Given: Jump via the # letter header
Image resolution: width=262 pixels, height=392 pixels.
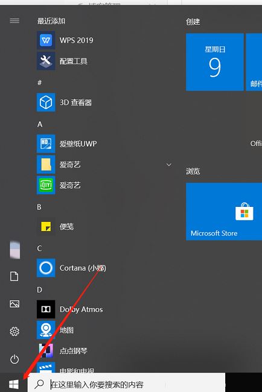Looking at the screenshot, I should point(39,83).
